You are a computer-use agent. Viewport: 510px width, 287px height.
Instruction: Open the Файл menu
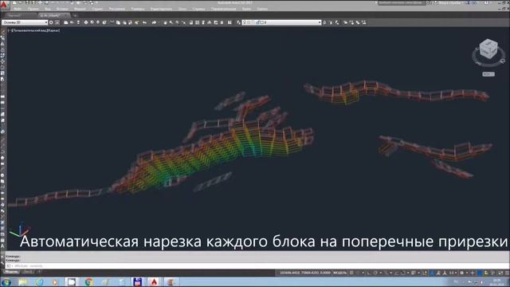[x=18, y=9]
